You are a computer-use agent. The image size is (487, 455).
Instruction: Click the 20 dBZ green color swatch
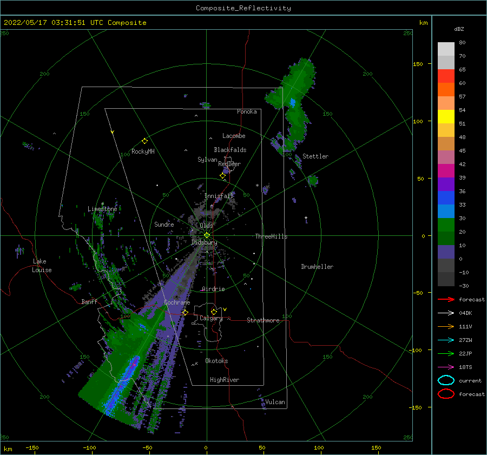[x=446, y=225]
